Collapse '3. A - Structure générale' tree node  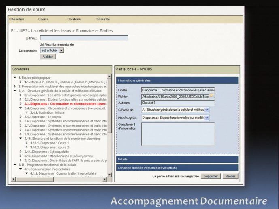[15, 91]
